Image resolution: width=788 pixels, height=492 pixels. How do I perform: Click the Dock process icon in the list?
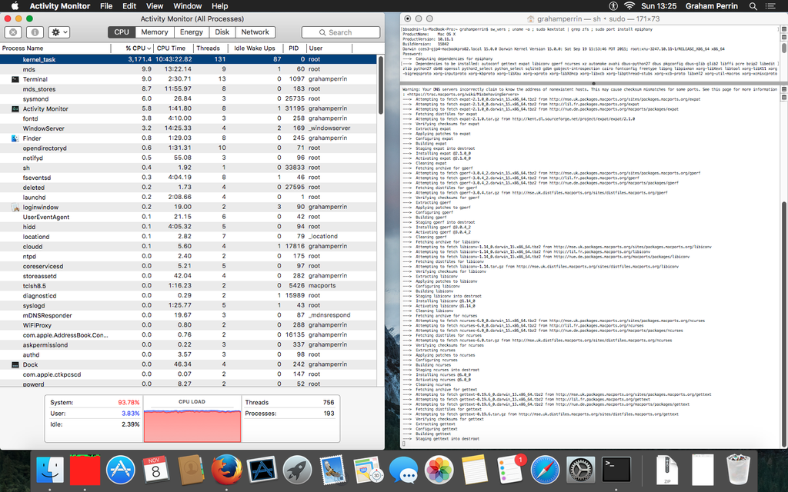15,364
